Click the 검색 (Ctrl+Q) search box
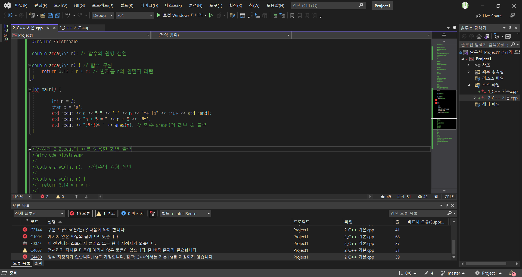 [x=328, y=5]
